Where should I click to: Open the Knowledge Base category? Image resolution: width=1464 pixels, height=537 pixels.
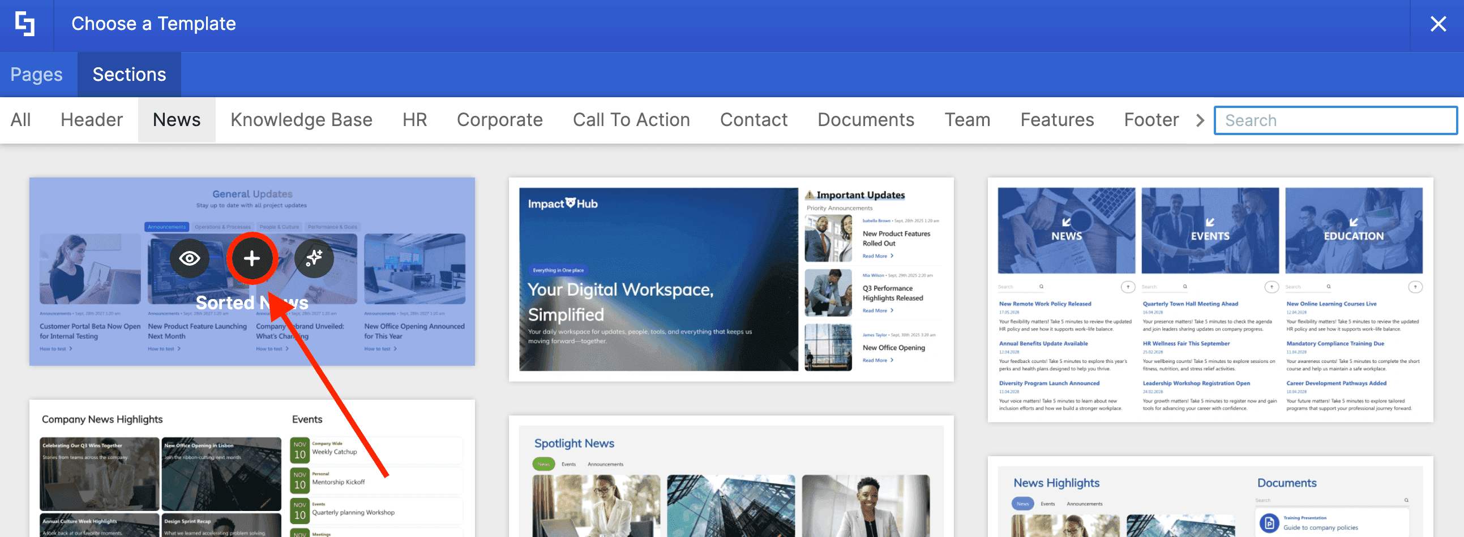pyautogui.click(x=301, y=120)
